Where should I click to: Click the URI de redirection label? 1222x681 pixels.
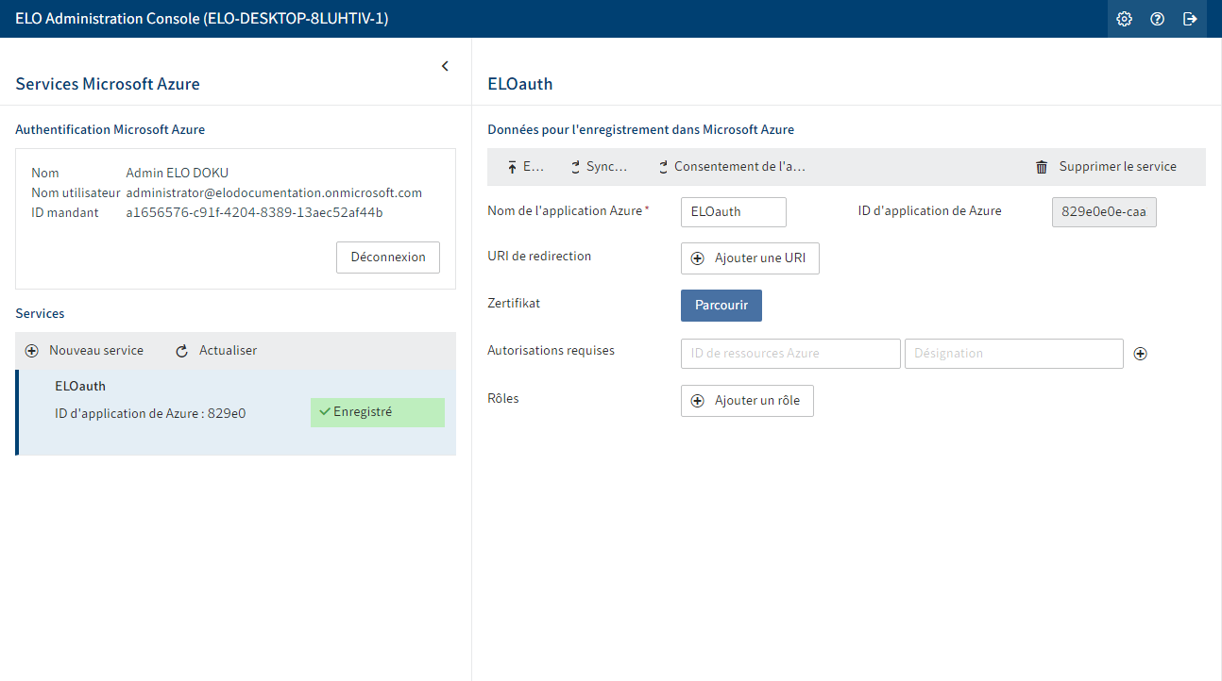point(539,256)
